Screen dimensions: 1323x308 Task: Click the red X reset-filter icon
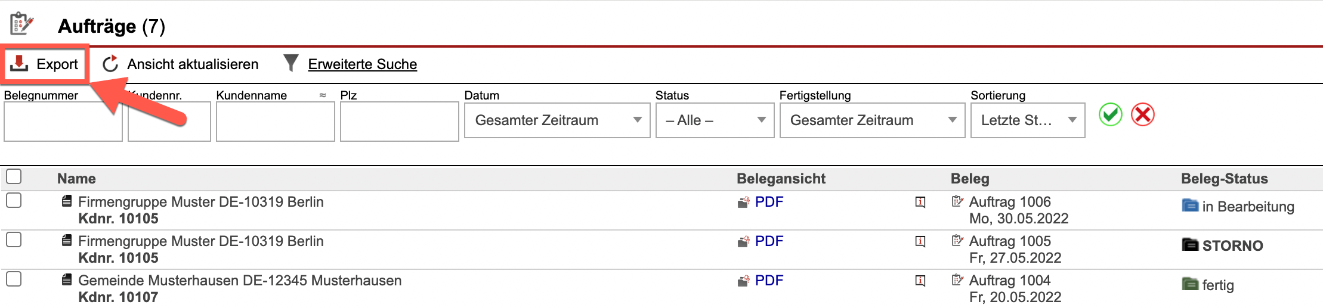point(1143,114)
